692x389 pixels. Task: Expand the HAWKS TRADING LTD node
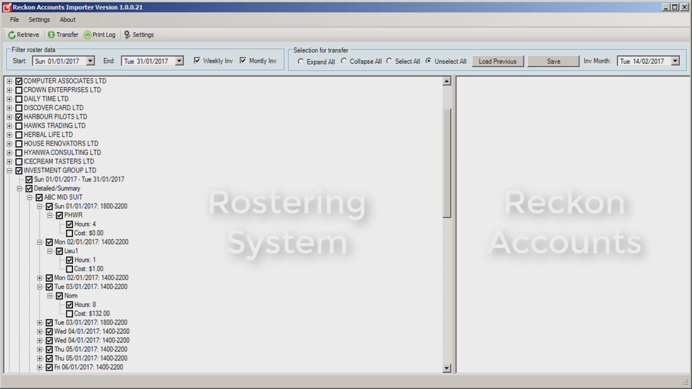pyautogui.click(x=9, y=126)
